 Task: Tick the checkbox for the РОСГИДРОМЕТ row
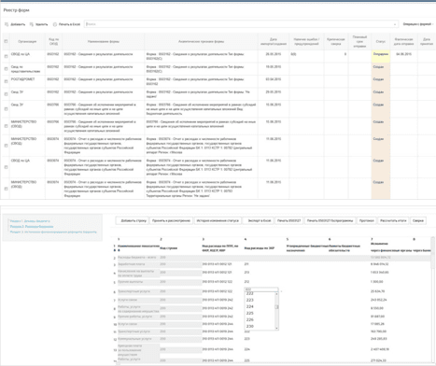6,81
